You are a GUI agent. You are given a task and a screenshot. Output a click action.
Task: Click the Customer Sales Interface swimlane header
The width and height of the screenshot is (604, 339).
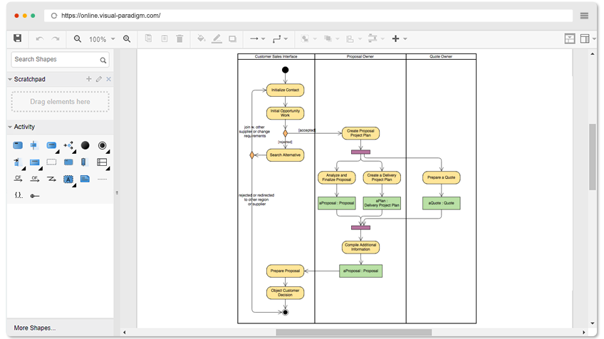276,57
